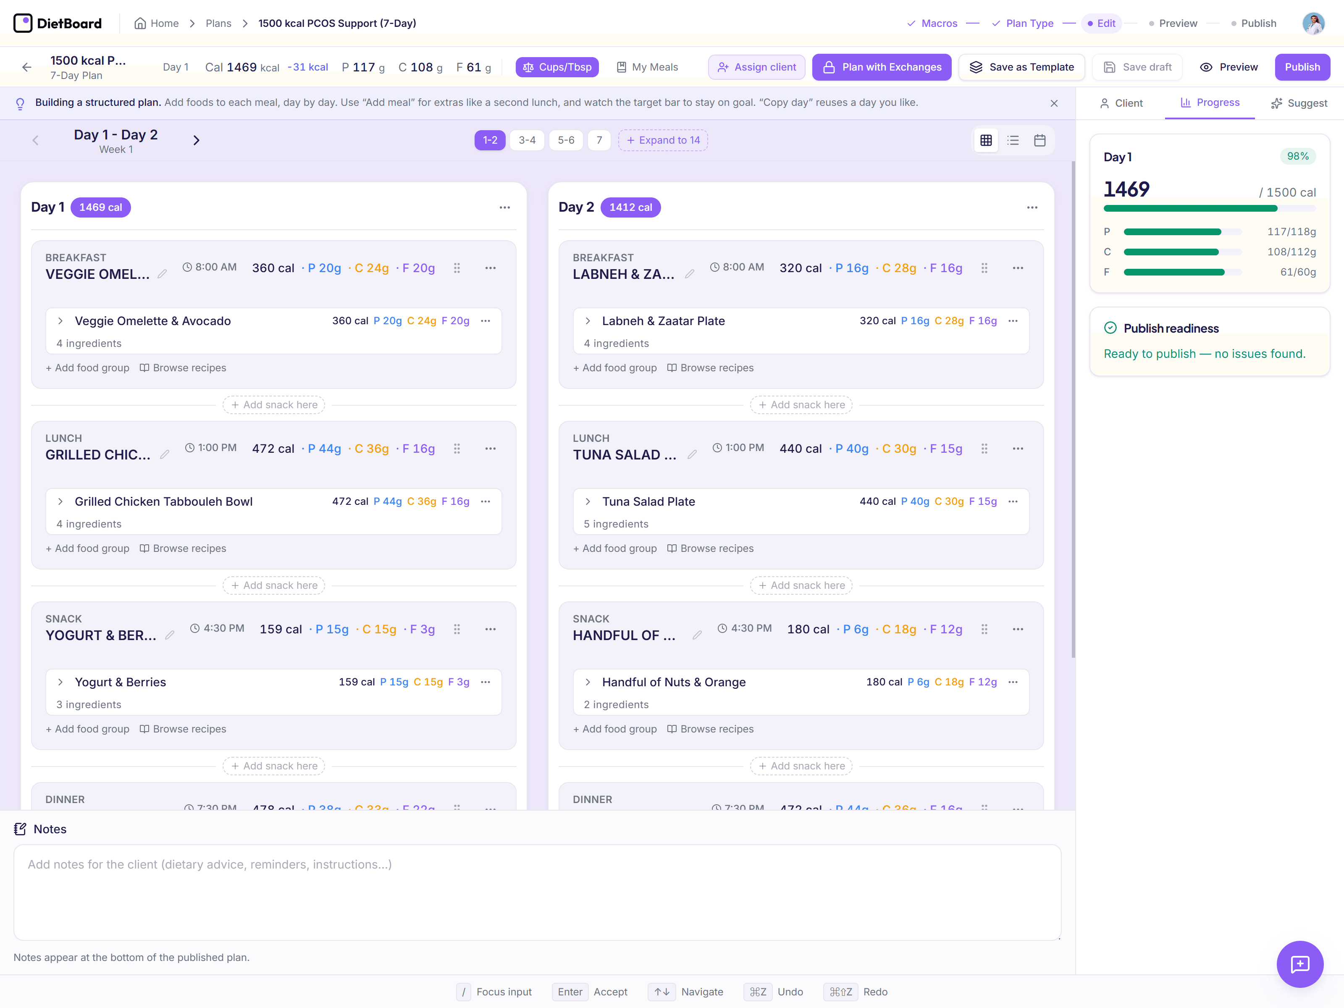Click drag handle on Day 2 breakfast
Viewport: 1344px width, 1008px height.
984,268
